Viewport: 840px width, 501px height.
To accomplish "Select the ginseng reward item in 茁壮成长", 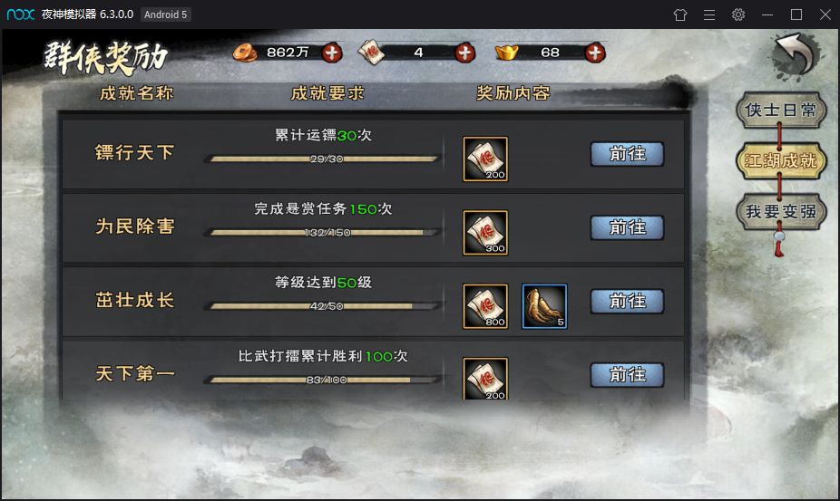I will click(544, 306).
